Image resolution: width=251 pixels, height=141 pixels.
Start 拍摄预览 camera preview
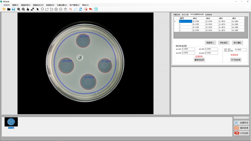(x=241, y=123)
